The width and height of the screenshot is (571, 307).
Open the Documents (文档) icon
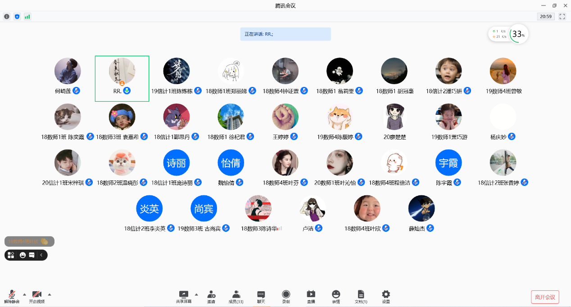[361, 296]
